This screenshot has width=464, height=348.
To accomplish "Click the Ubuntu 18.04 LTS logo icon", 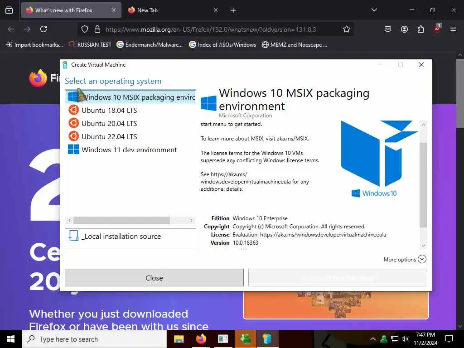I will pos(73,110).
